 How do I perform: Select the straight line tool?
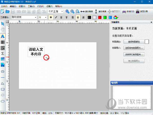(3, 78)
